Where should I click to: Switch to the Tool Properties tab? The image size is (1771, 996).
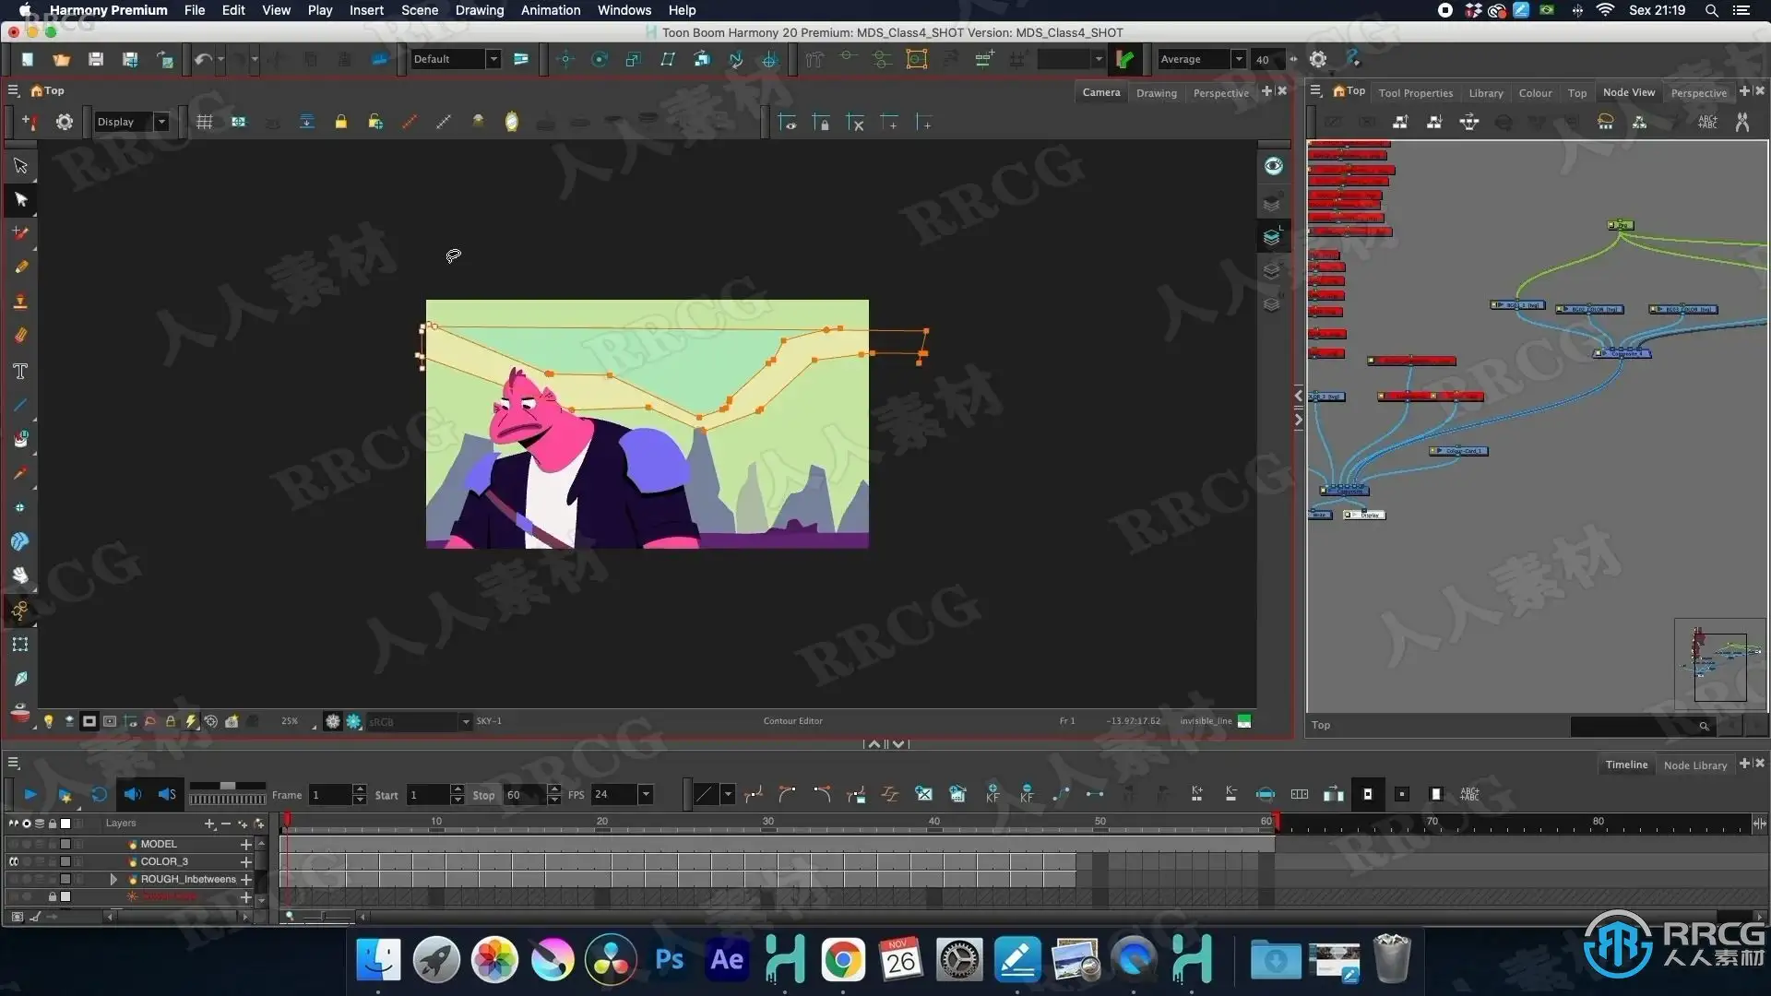click(x=1415, y=93)
